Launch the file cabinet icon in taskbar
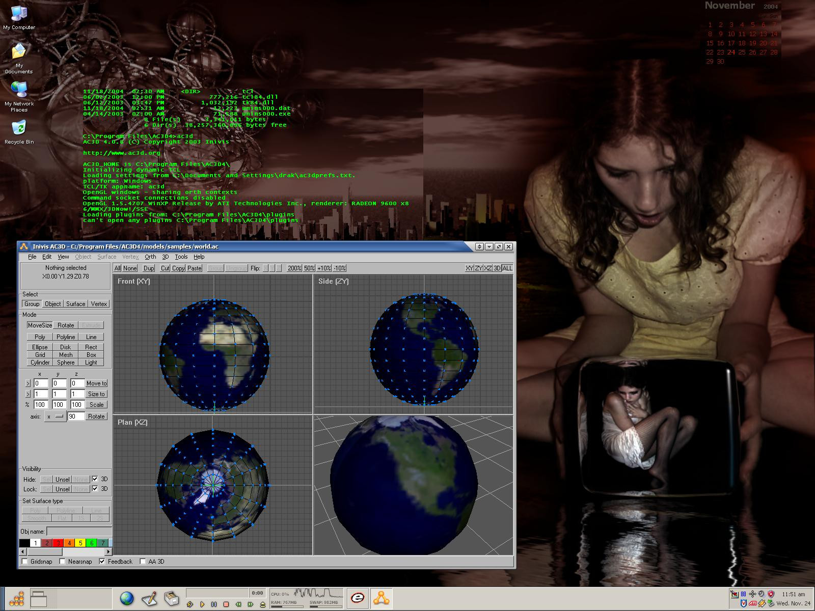Screen dimensions: 815x611 tap(172, 598)
